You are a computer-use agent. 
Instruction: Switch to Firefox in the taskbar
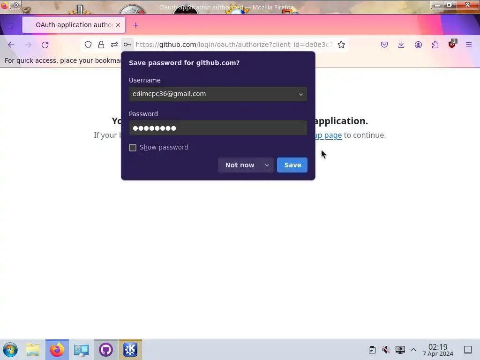click(x=57, y=350)
